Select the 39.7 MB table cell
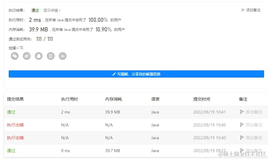The height and width of the screenshot is (159, 268). click(113, 151)
